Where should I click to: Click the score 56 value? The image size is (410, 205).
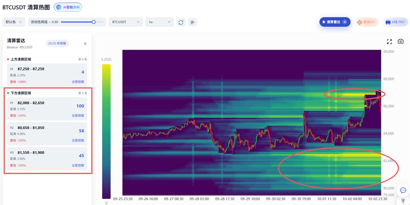tap(82, 131)
